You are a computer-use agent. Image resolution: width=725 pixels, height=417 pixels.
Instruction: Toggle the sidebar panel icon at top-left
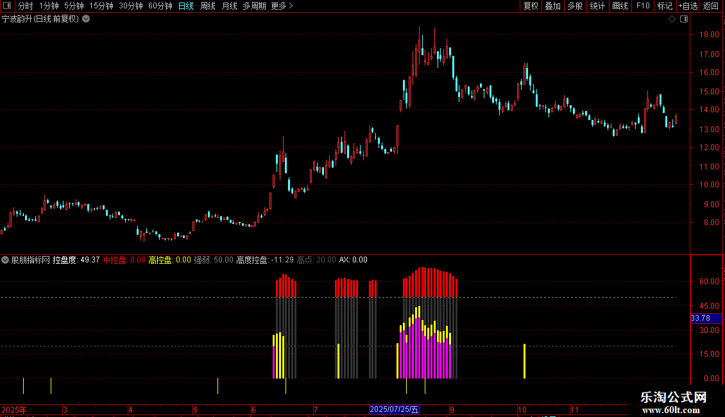[6, 6]
